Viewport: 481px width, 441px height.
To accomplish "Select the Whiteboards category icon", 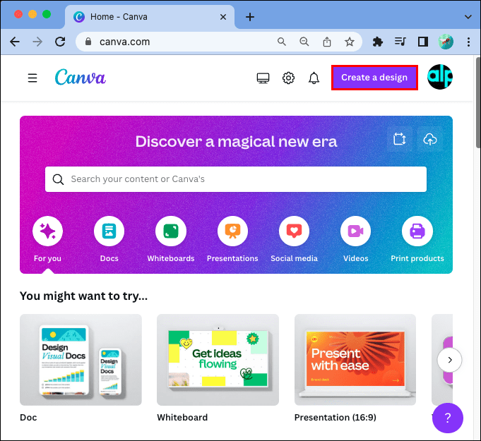I will [x=171, y=231].
